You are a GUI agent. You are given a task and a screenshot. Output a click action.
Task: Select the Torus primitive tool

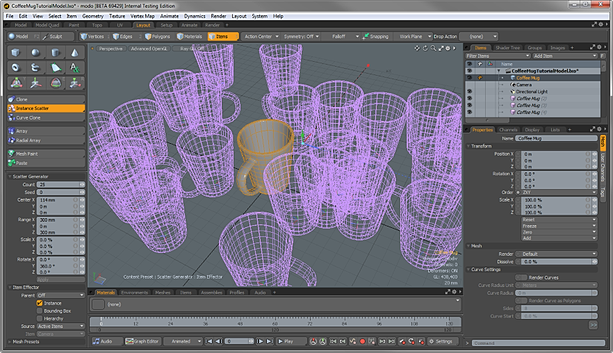(15, 67)
